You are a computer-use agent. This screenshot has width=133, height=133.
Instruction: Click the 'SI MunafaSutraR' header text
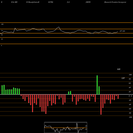tap(33, 2)
